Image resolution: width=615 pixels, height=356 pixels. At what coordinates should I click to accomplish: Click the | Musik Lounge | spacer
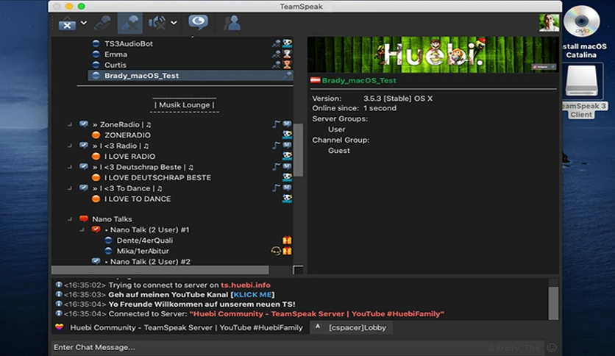[185, 104]
